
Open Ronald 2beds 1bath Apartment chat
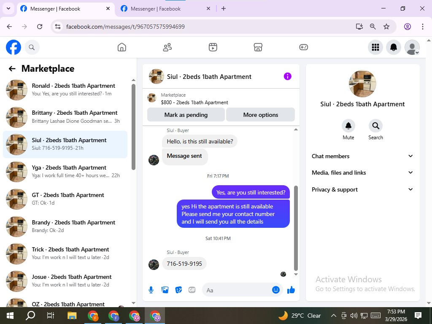pos(65,90)
